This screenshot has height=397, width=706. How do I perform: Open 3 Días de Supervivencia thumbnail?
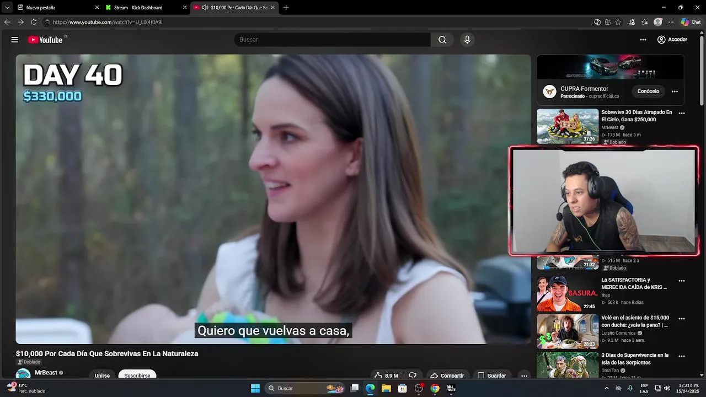[568, 365]
